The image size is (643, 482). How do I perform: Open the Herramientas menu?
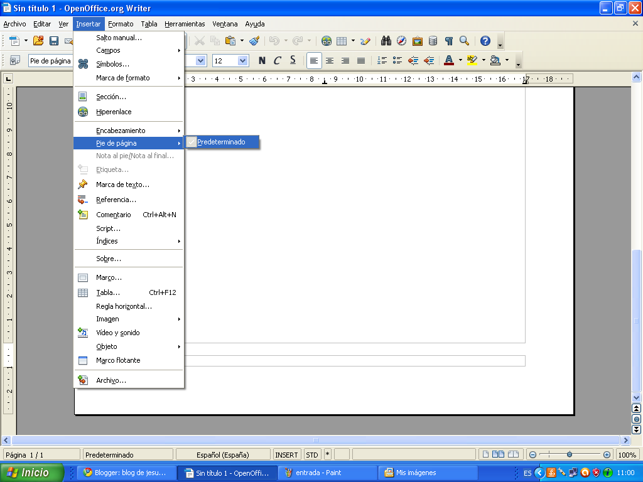pyautogui.click(x=185, y=24)
